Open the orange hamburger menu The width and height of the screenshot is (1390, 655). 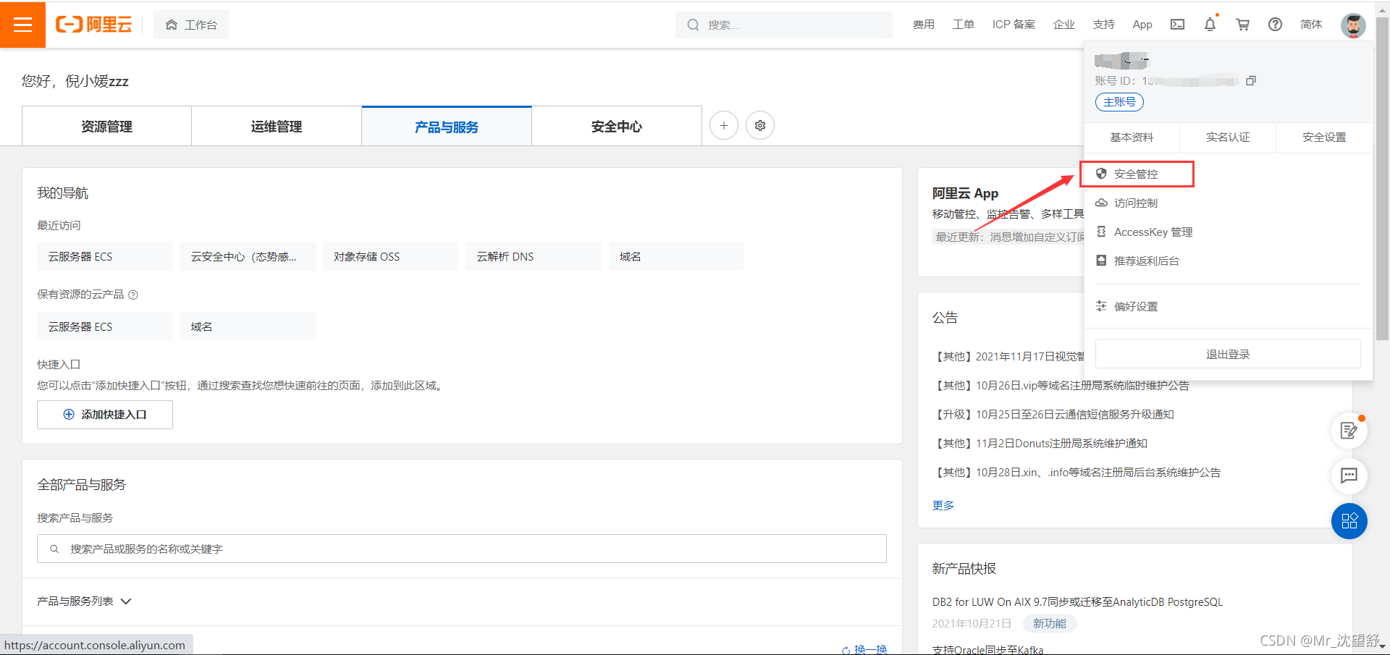pyautogui.click(x=22, y=25)
